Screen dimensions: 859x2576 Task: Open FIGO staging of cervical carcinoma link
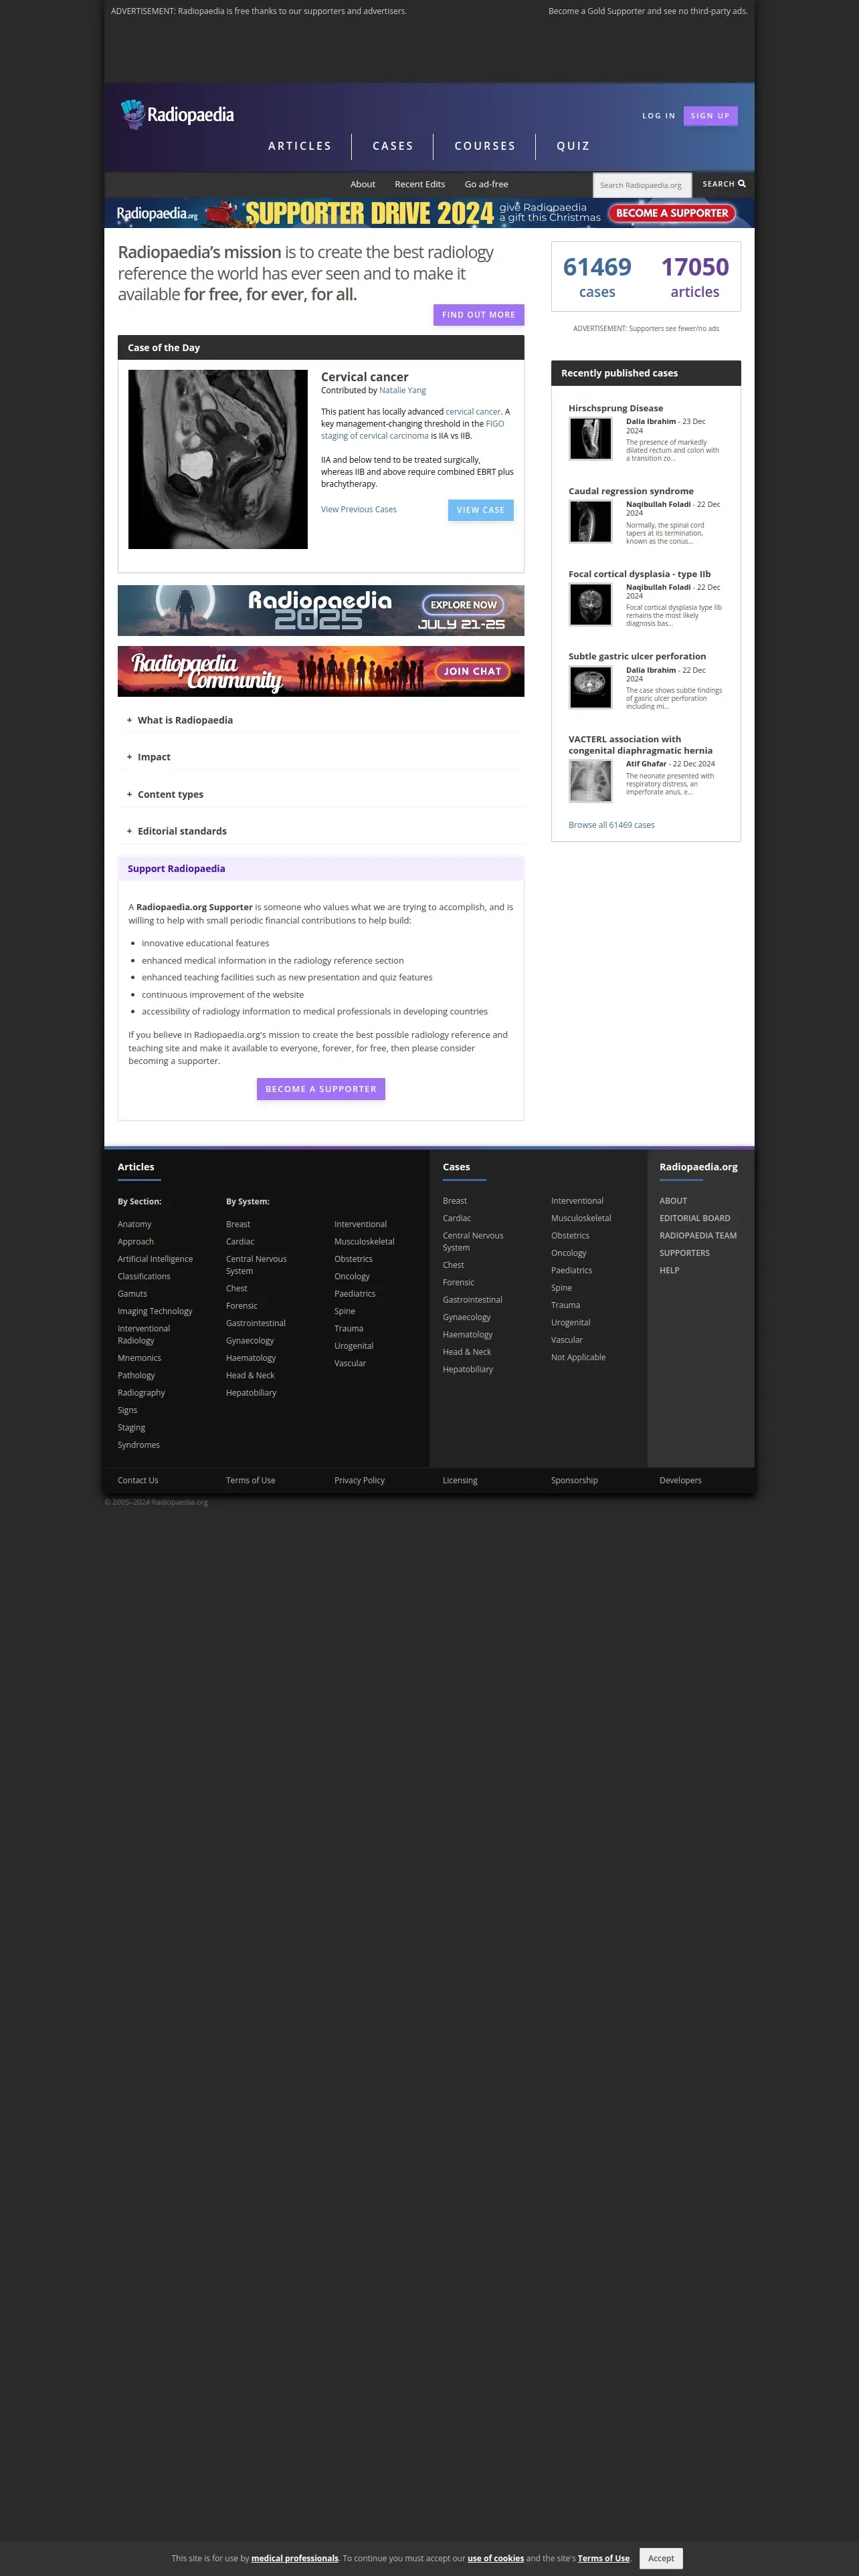tap(412, 430)
